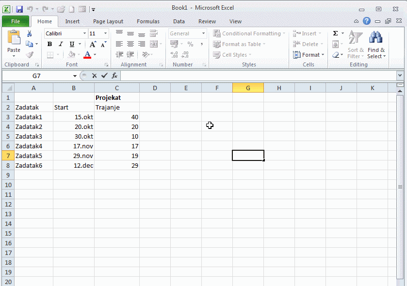Open the green File menu
407x286 pixels.
[16, 21]
